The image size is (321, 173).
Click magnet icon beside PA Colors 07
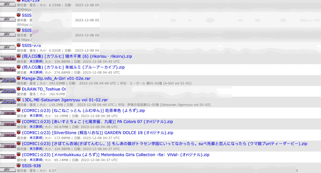pyautogui.click(x=19, y=121)
